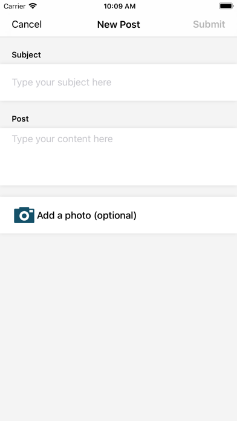The width and height of the screenshot is (237, 421).
Task: Click the 'New Post' title
Action: pyautogui.click(x=118, y=24)
